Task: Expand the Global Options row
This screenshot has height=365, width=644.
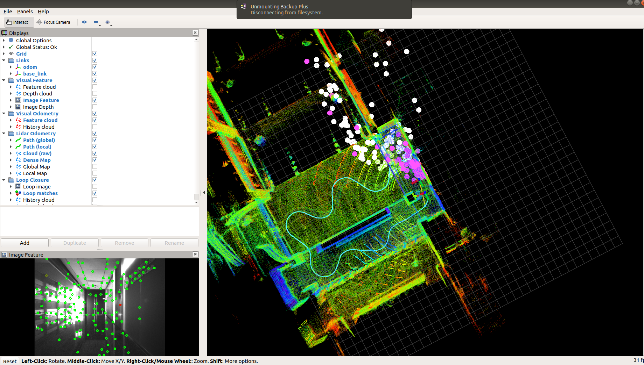Action: pos(3,40)
